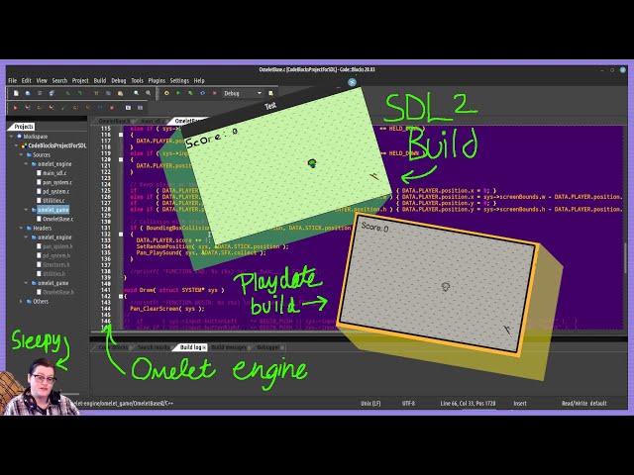Expand the Others folder
This screenshot has width=634, height=475.
click(21, 301)
